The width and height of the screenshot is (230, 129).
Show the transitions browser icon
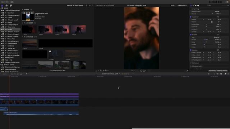click(x=229, y=74)
